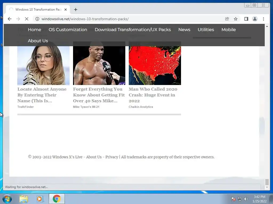Close the Windows 10 Transformation Pack tab
The image size is (273, 204).
point(66,10)
